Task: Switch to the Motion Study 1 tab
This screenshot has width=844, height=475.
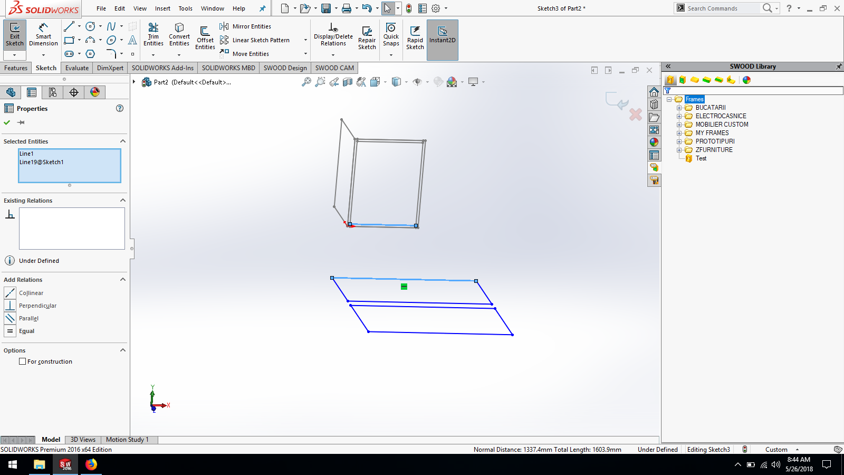Action: pos(127,440)
